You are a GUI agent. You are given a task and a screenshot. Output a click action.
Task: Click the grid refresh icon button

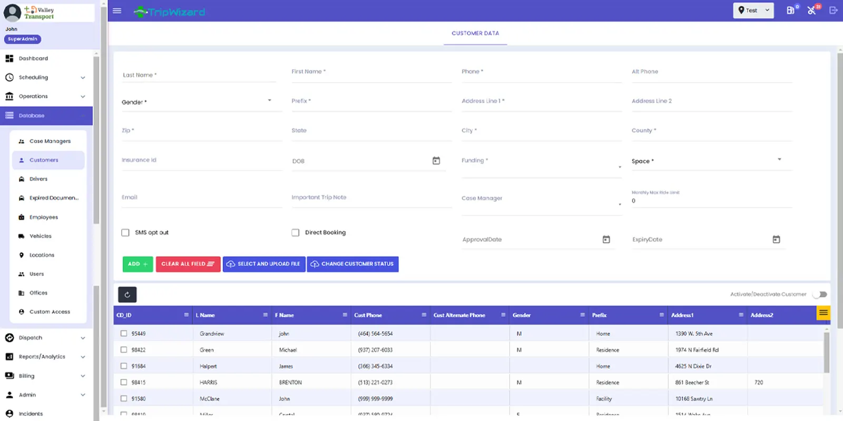127,295
